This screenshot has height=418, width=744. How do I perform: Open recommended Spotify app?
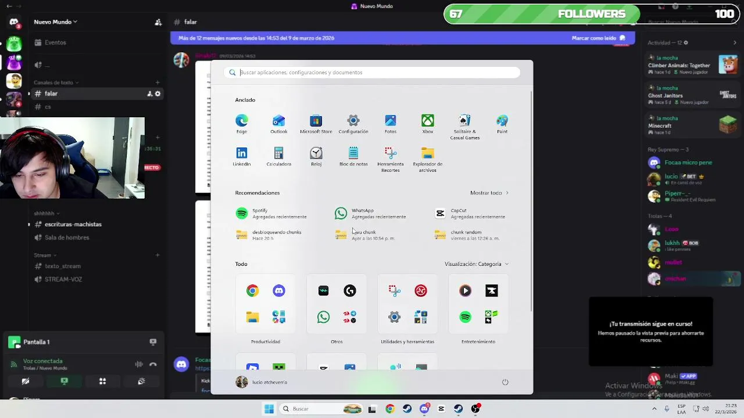[271, 214]
